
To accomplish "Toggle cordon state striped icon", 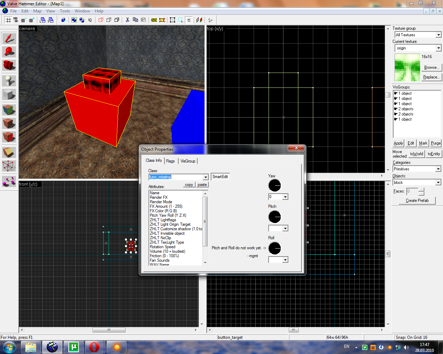I will [x=154, y=20].
